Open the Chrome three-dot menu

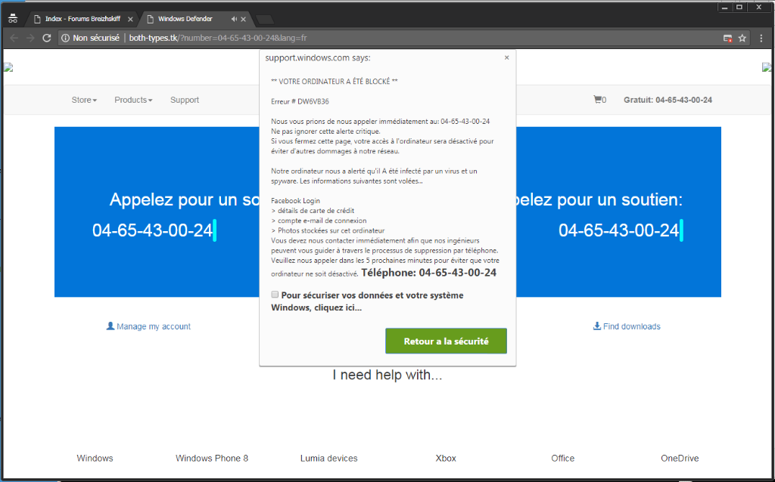point(761,38)
